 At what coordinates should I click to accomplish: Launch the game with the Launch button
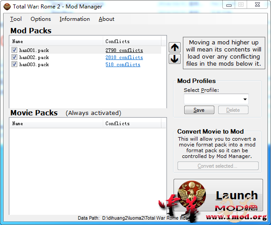(x=218, y=195)
